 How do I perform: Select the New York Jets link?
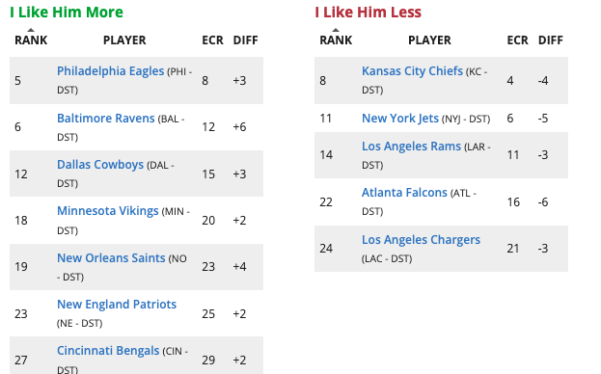point(400,119)
